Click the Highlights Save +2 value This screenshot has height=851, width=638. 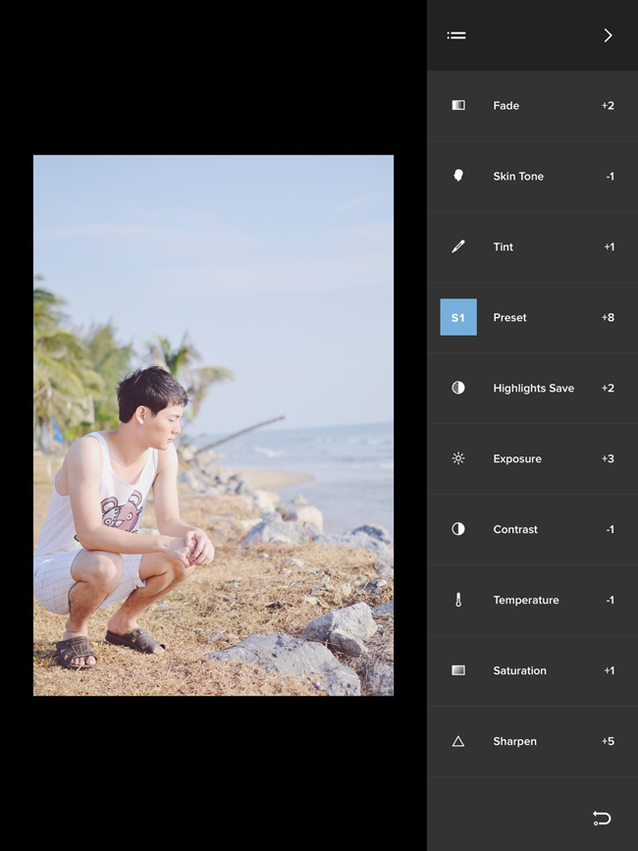(608, 388)
